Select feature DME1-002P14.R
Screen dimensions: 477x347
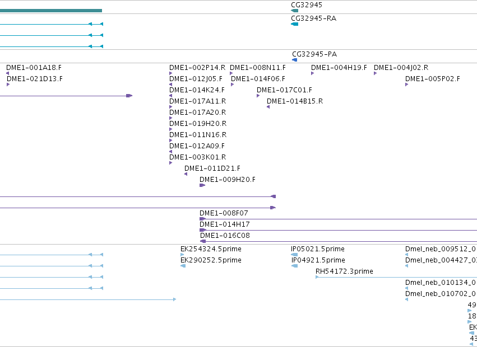(x=197, y=68)
